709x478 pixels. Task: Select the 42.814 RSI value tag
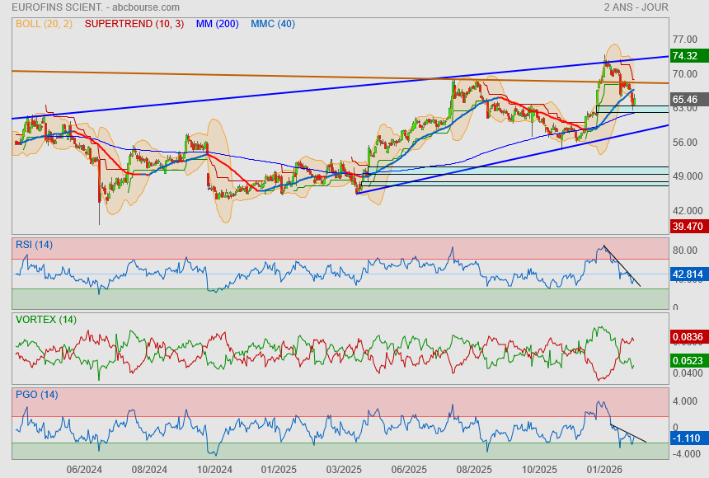pos(687,274)
